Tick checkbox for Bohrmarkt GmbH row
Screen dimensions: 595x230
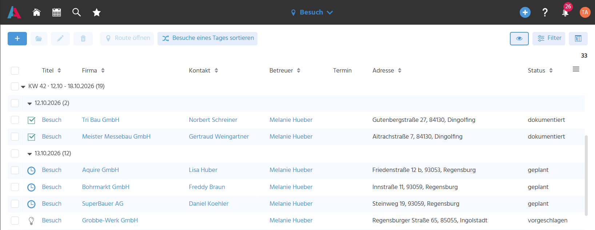coord(15,187)
